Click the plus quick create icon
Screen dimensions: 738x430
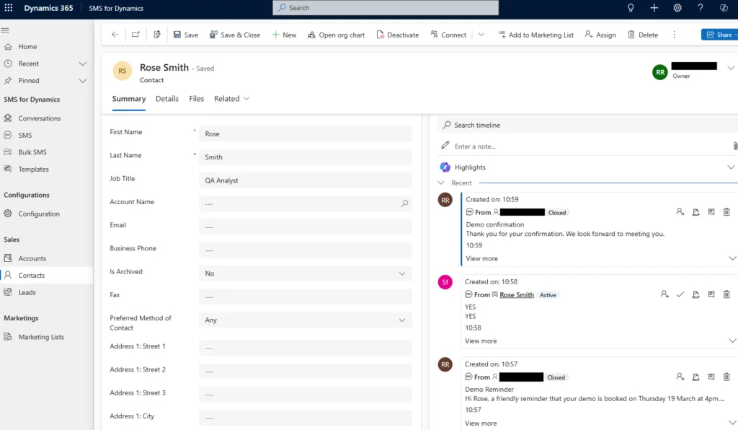654,7
